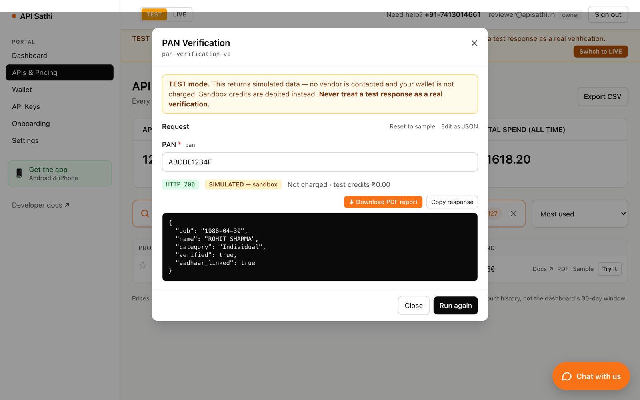Viewport: 640px width, 400px height.
Task: Switch to TEST mode toggle
Action: pos(154,14)
